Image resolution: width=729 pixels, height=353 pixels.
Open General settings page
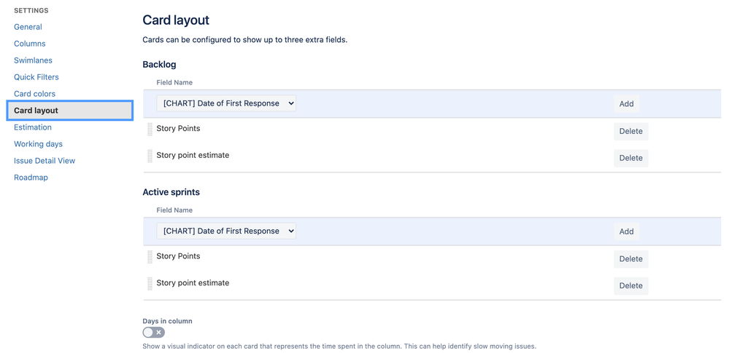(28, 27)
